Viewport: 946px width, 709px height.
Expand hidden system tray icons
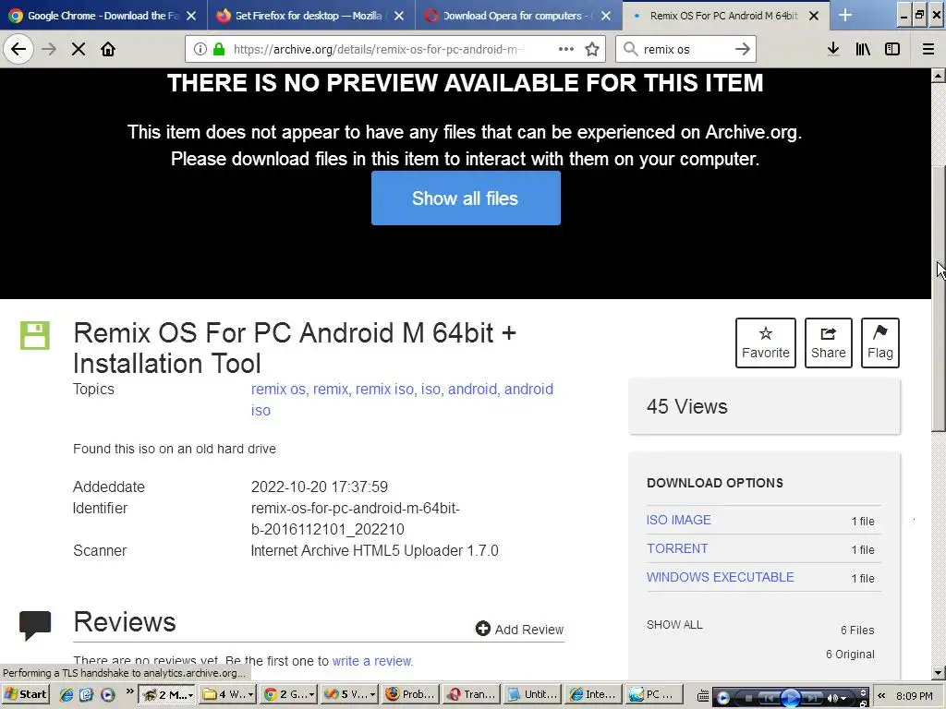click(x=881, y=696)
